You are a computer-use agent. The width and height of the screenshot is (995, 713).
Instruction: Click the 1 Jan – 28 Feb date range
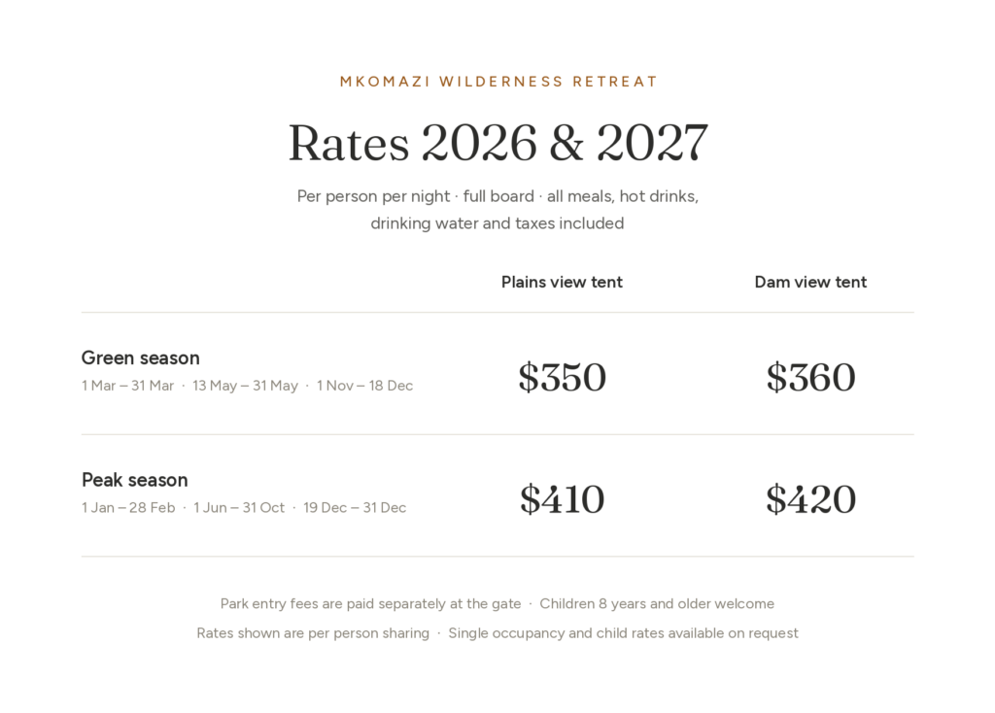click(128, 507)
